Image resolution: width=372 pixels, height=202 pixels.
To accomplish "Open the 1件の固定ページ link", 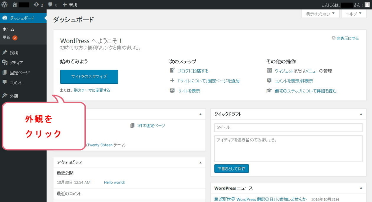I will coord(151,125).
